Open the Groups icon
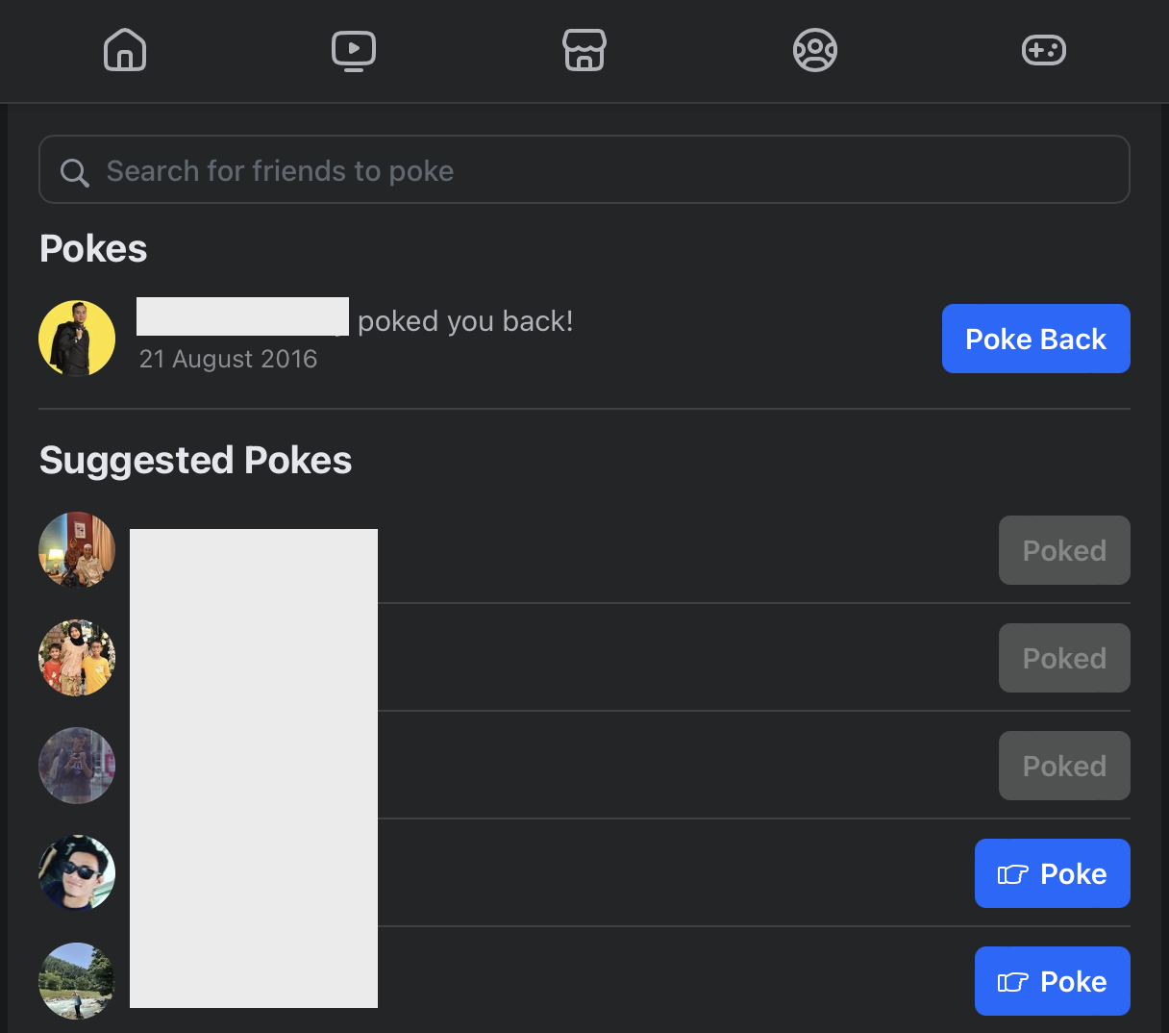The image size is (1169, 1033). (815, 50)
